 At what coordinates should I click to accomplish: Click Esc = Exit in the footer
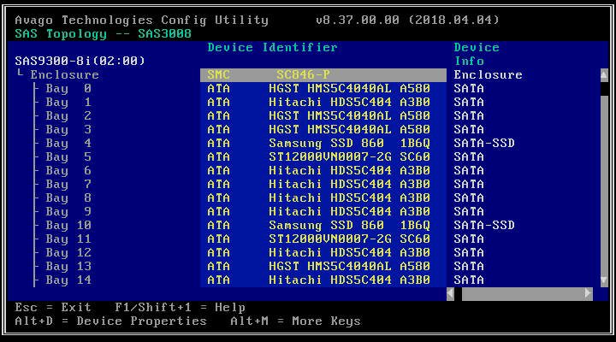click(53, 308)
